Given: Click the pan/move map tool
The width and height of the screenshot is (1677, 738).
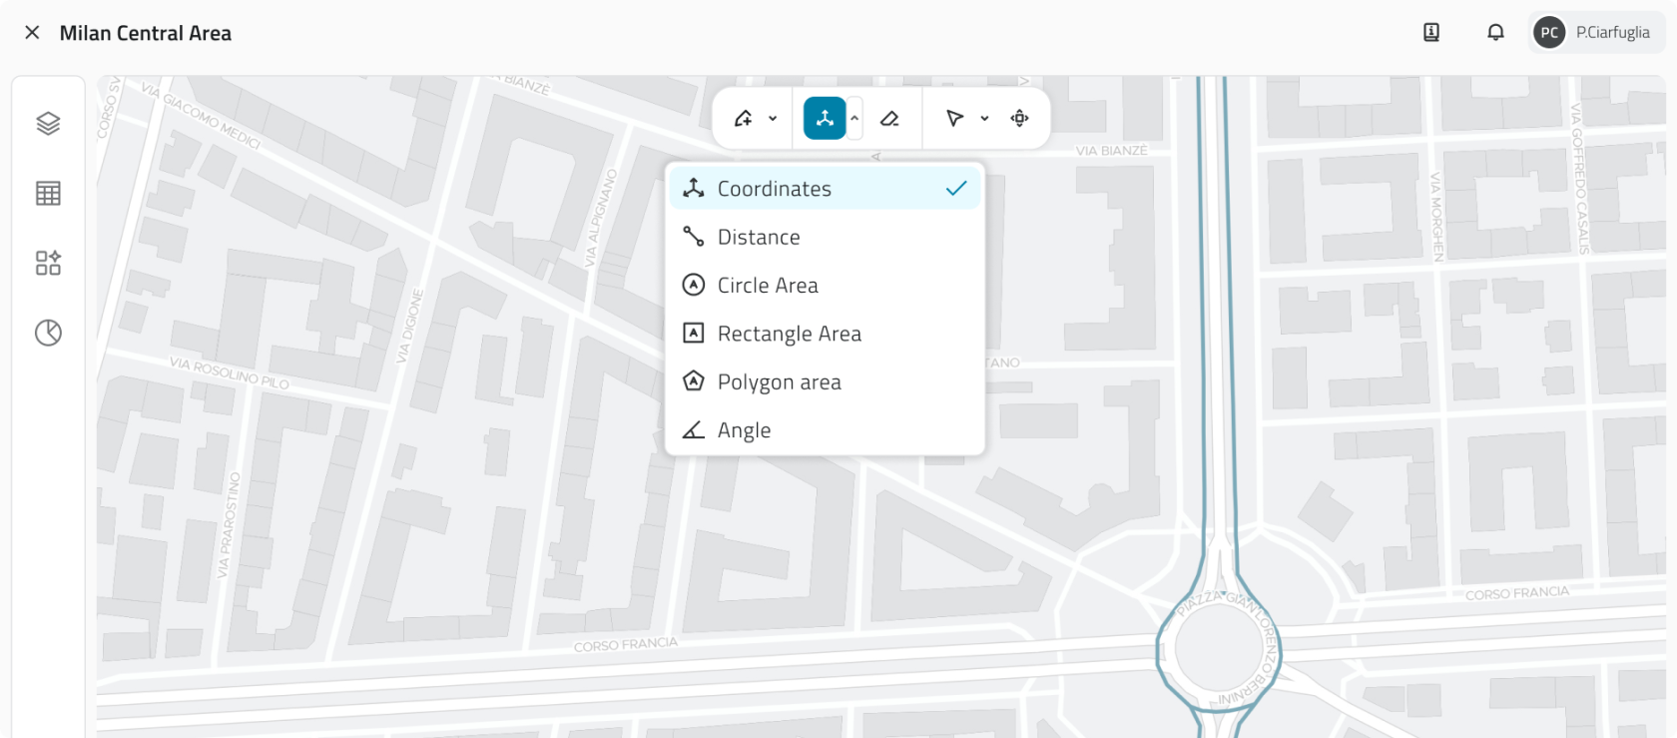Looking at the screenshot, I should pyautogui.click(x=1019, y=119).
